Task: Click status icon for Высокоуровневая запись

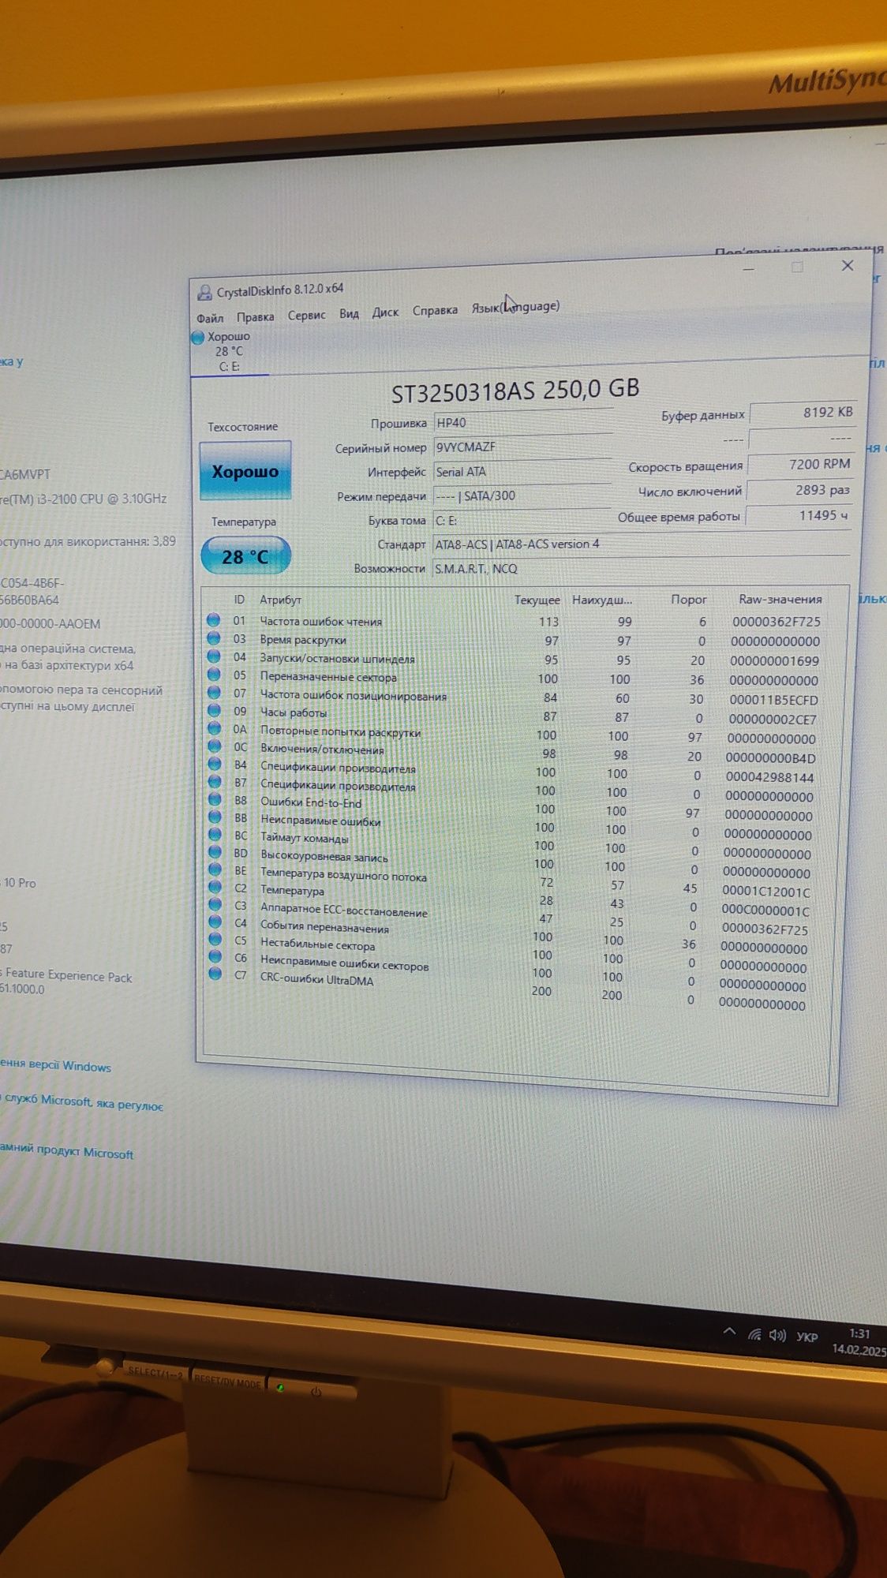Action: [x=214, y=852]
